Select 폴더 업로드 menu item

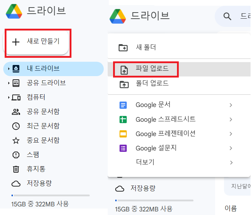pos(179,84)
